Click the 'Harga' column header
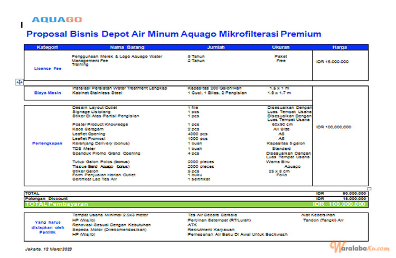The image size is (396, 258). [340, 47]
